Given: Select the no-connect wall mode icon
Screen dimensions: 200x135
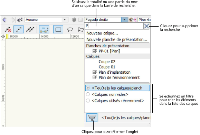Looking at the screenshot, I should (x=8, y=30).
